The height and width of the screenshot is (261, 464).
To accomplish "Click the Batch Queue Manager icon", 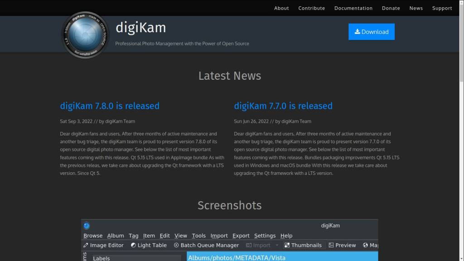I will (176, 245).
